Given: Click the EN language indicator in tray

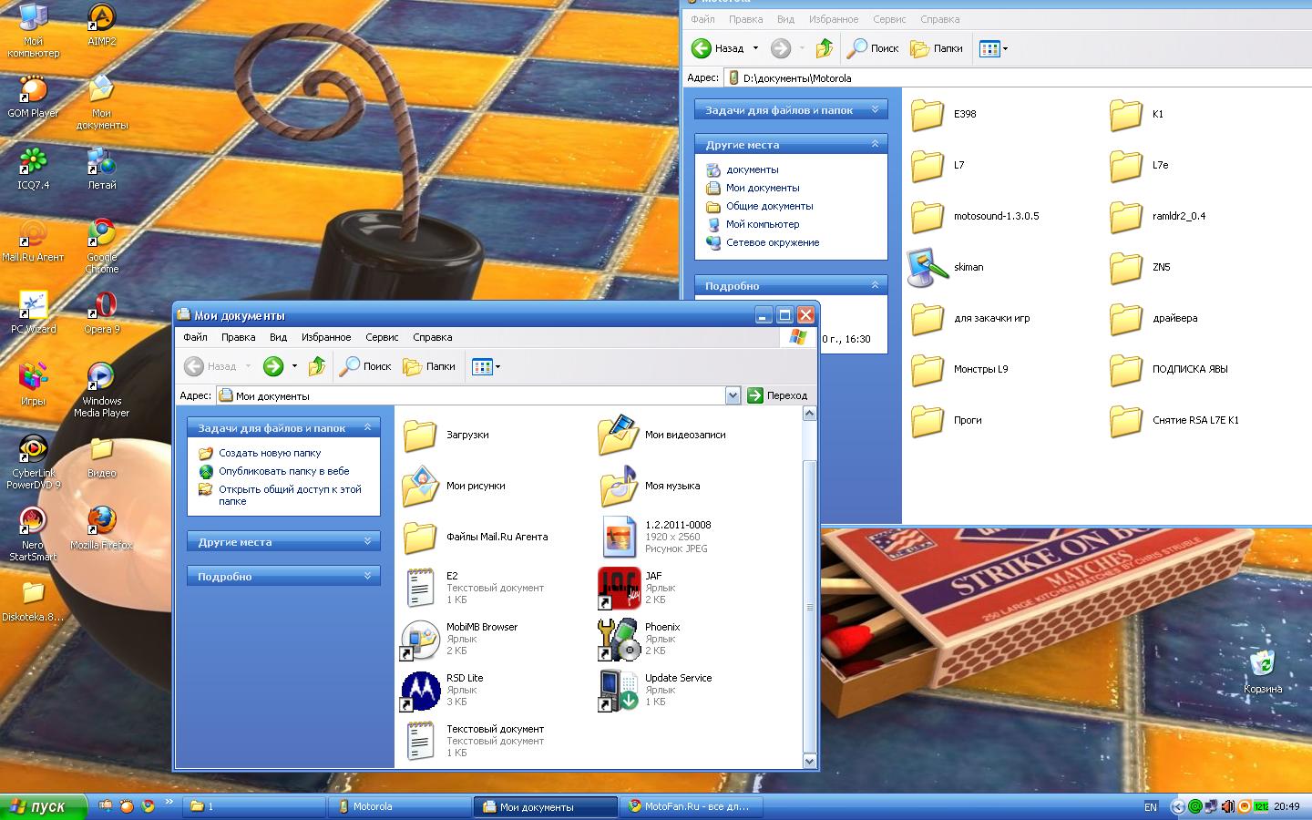Looking at the screenshot, I should (x=1151, y=806).
